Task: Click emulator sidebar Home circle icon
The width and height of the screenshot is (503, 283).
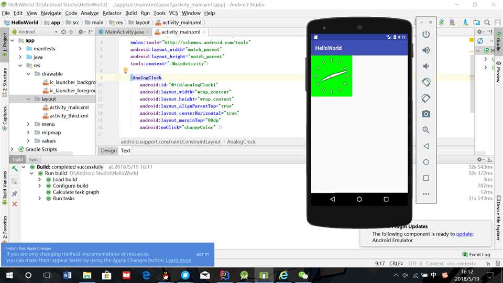Action: 426,162
